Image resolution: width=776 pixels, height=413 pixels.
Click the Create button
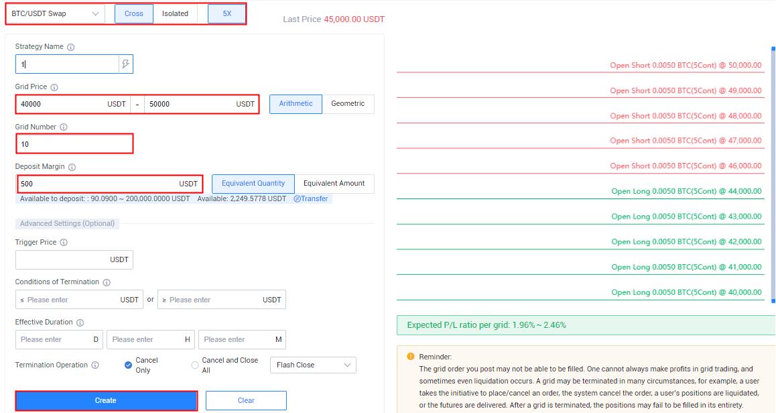tap(106, 401)
